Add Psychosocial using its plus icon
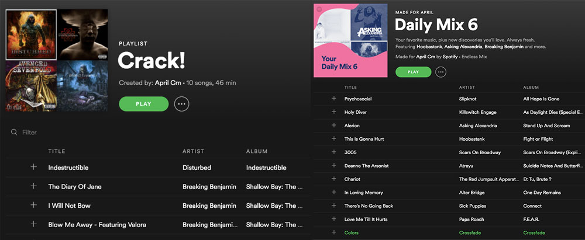Image resolution: width=585 pixels, height=240 pixels. coord(334,98)
